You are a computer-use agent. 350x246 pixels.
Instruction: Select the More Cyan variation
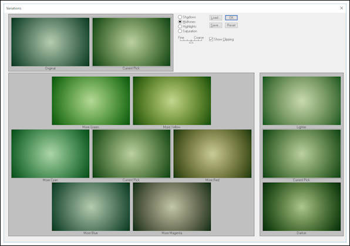(51, 153)
